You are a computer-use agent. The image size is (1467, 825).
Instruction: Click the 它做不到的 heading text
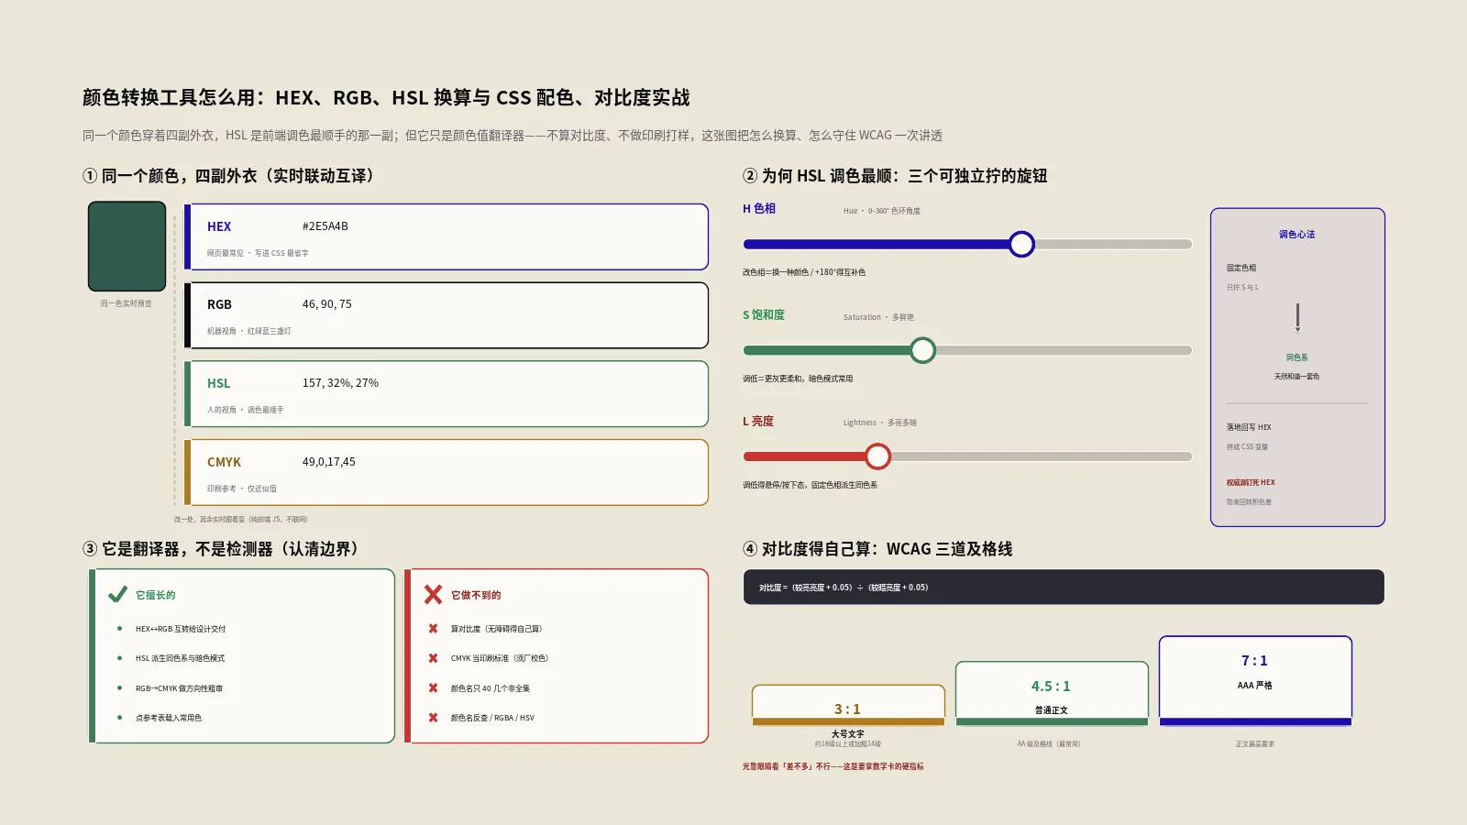(x=476, y=595)
